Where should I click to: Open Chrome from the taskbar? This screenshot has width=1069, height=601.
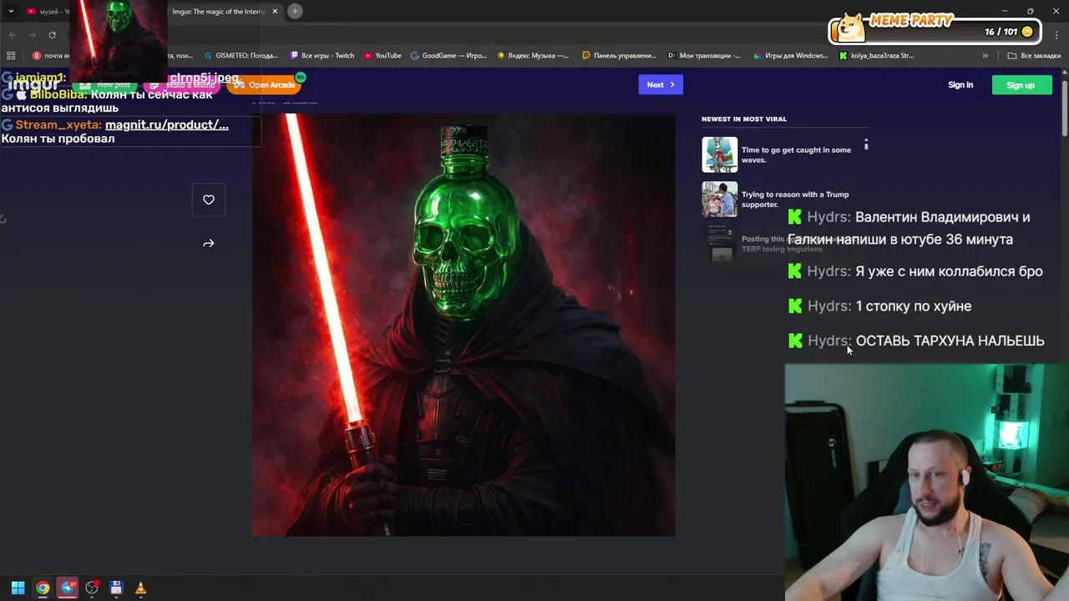click(43, 588)
